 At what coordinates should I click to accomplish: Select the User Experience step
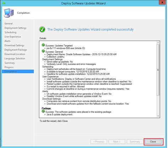tap(13, 36)
